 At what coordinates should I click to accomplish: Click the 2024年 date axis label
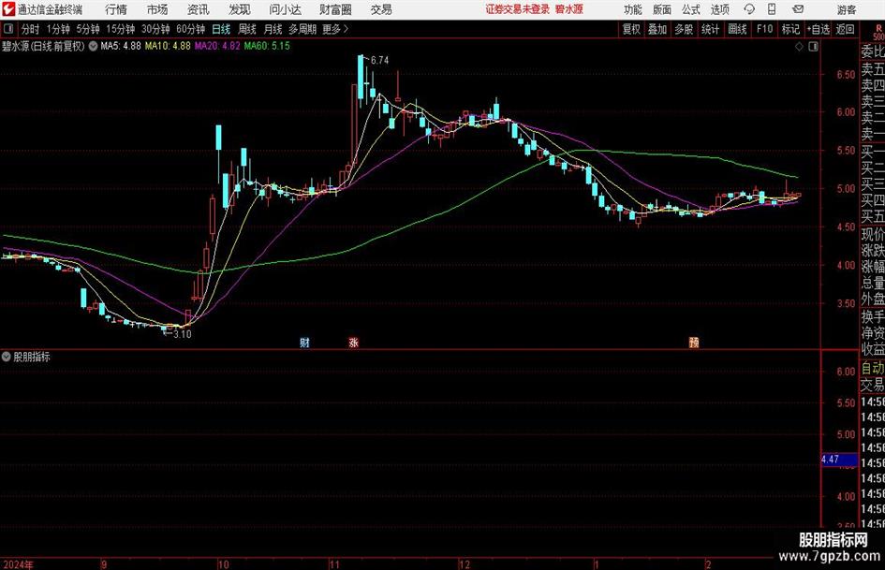click(18, 564)
